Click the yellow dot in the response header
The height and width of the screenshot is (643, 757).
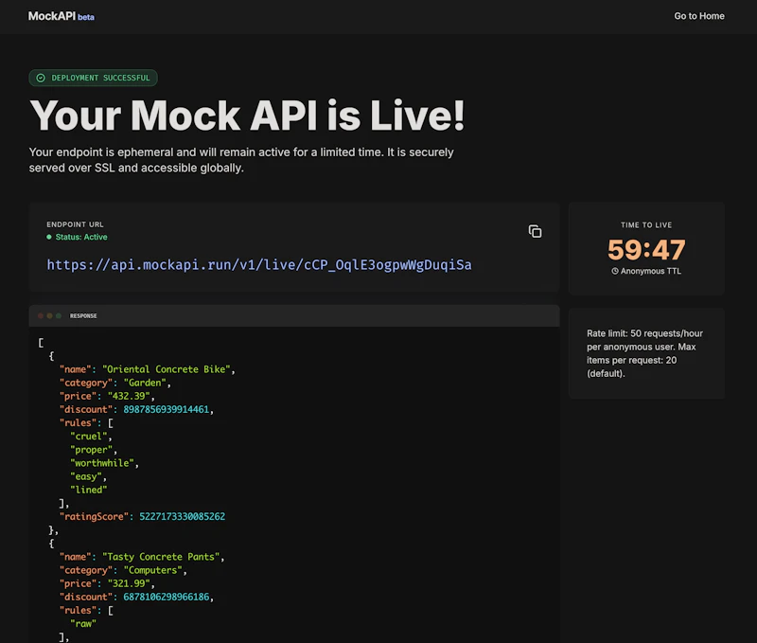tap(49, 316)
